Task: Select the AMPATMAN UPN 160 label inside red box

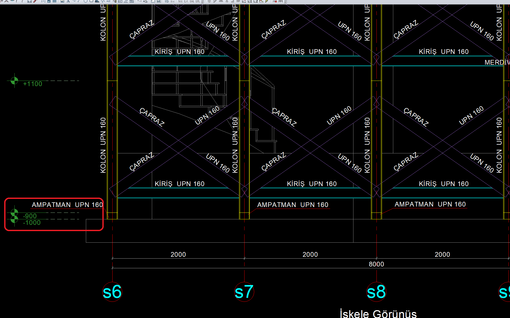Action: click(x=67, y=205)
